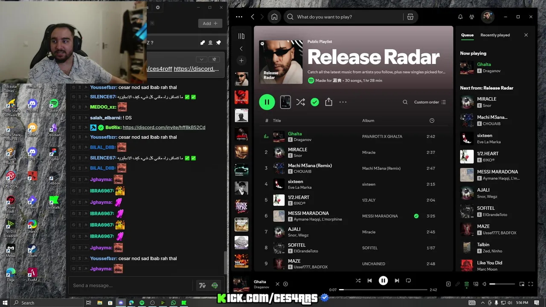Screen dimensions: 546x307
Task: Open the Discord desktop shortcut
Action: [x=32, y=105]
